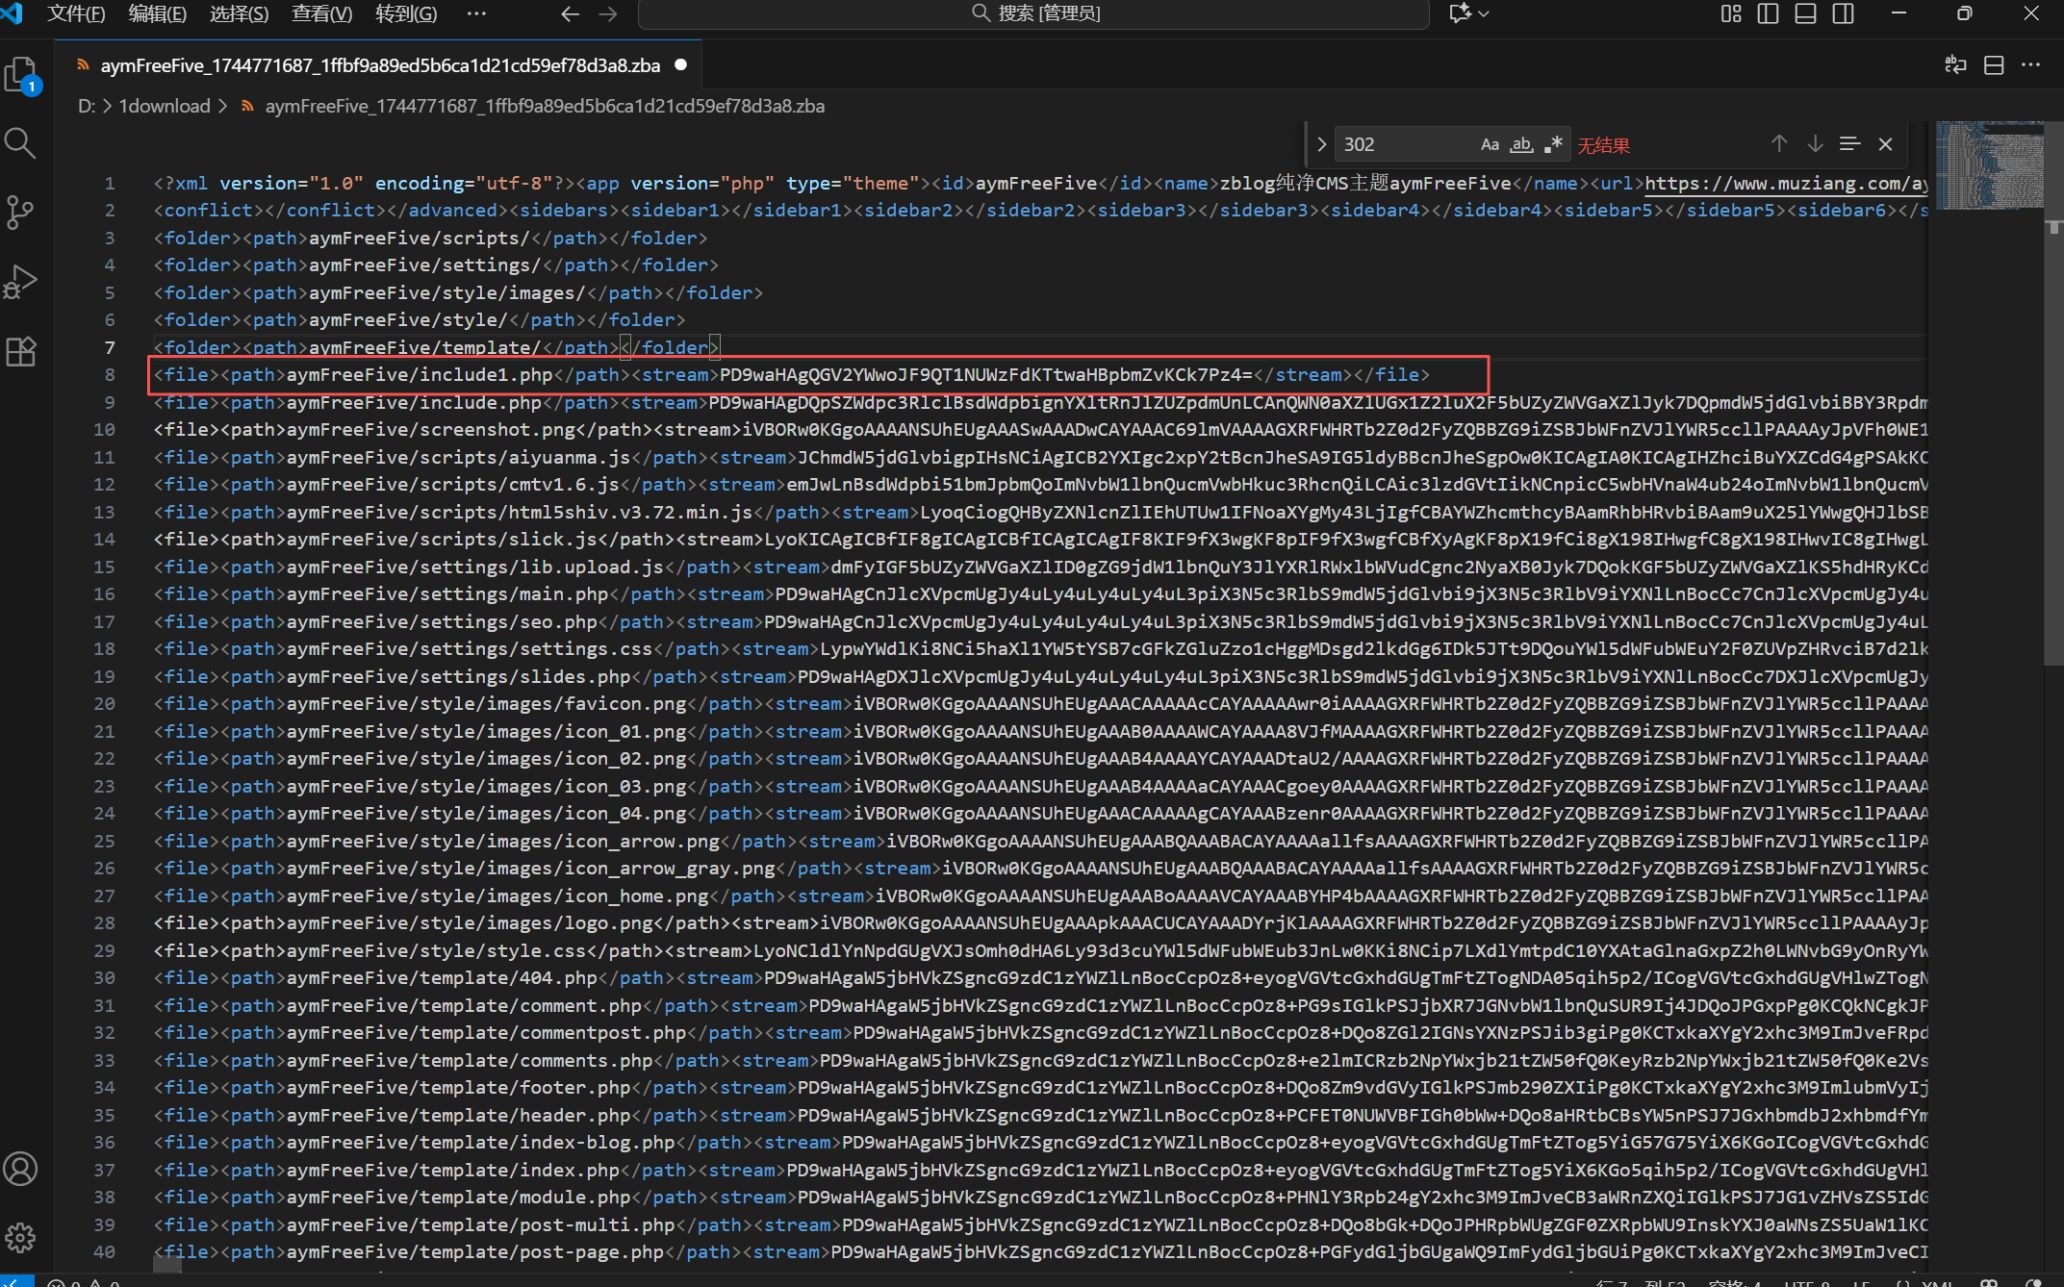The image size is (2064, 1287).
Task: Split the editor down
Action: tap(1994, 65)
